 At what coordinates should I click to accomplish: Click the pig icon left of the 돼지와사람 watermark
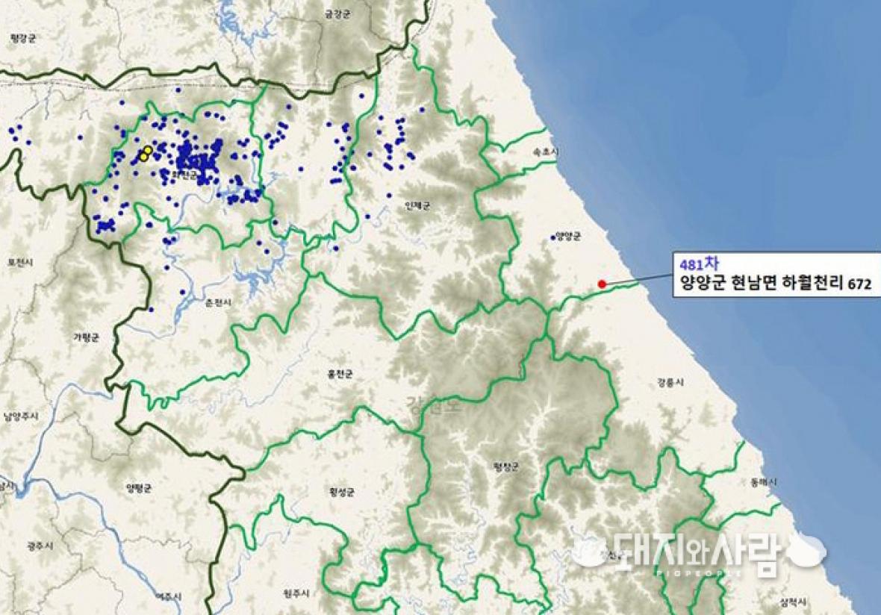(x=589, y=549)
